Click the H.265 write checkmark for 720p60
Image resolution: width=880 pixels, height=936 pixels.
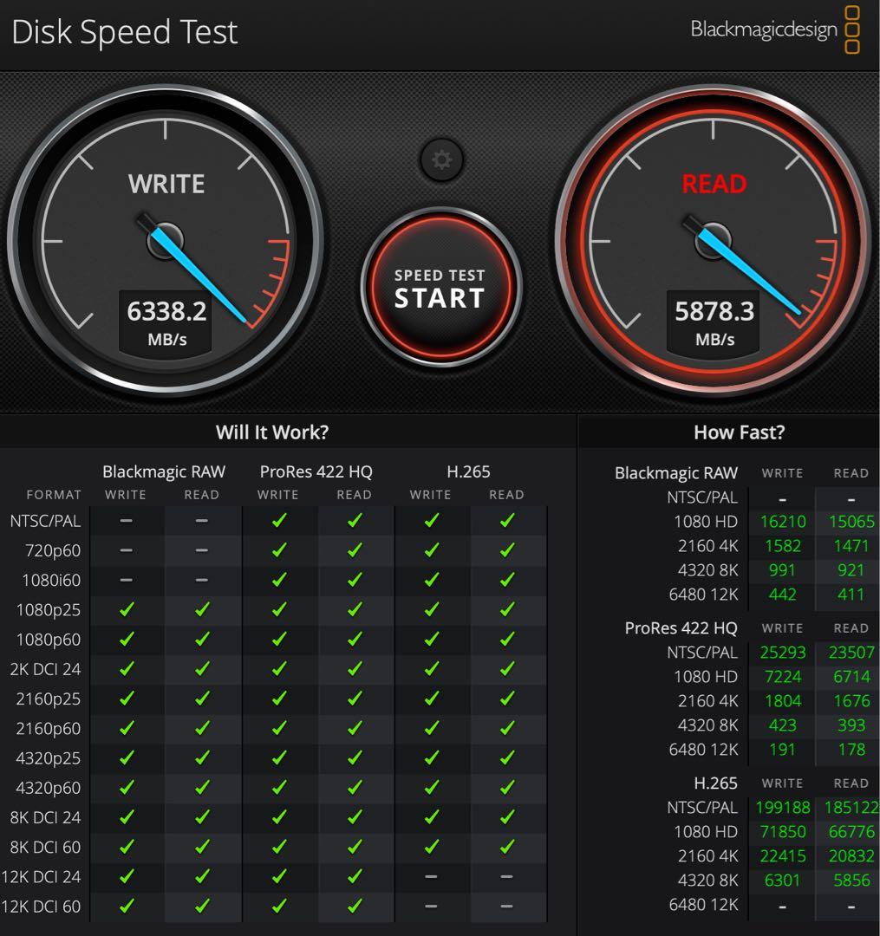[x=431, y=550]
